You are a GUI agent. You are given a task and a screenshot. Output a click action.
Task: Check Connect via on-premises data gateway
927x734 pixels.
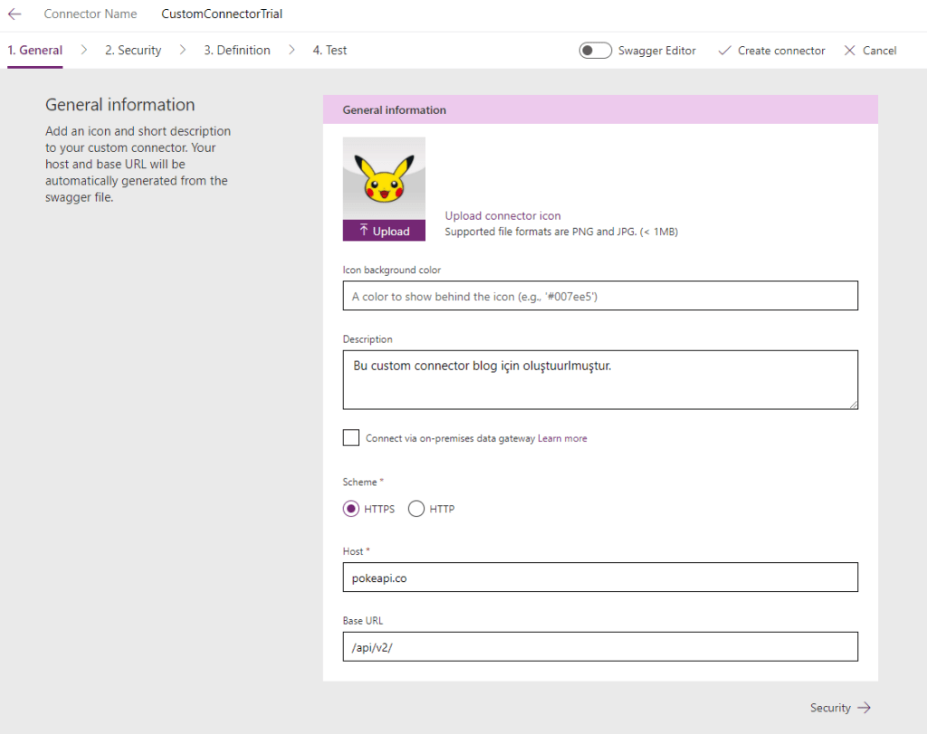pyautogui.click(x=351, y=438)
